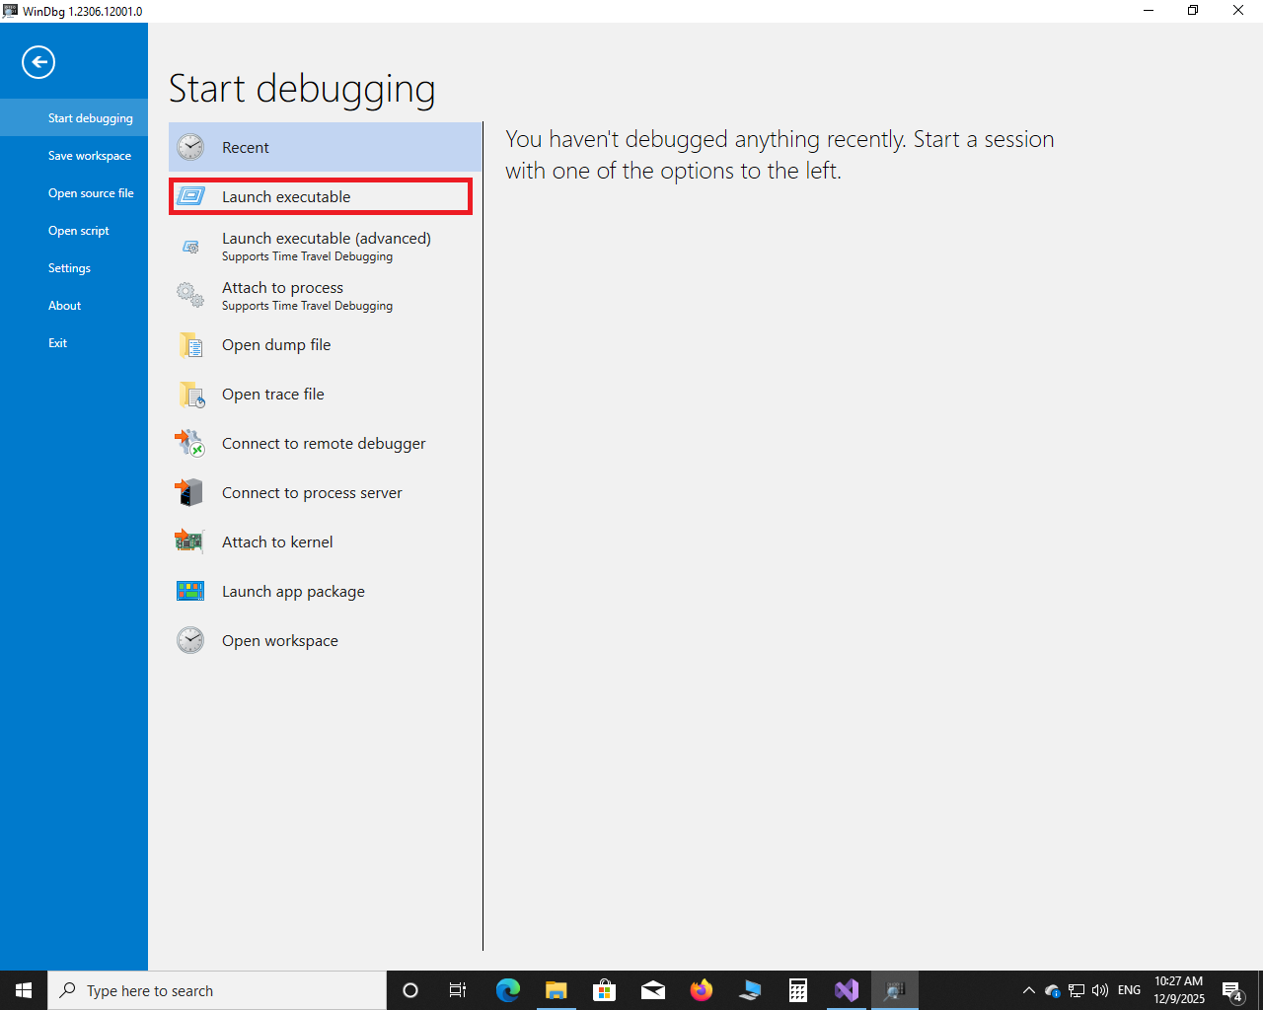
Task: Click the Open workspace clock icon
Action: [190, 640]
